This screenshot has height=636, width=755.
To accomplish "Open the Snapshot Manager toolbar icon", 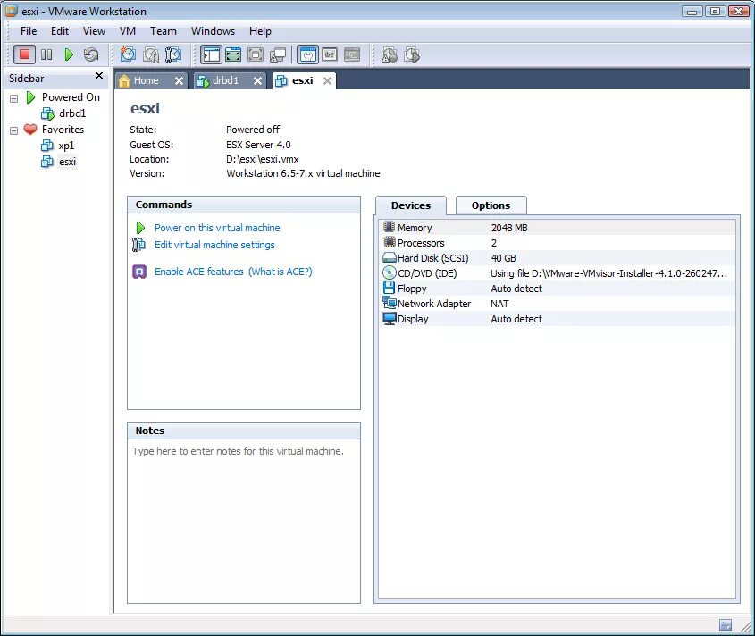I will [x=172, y=54].
